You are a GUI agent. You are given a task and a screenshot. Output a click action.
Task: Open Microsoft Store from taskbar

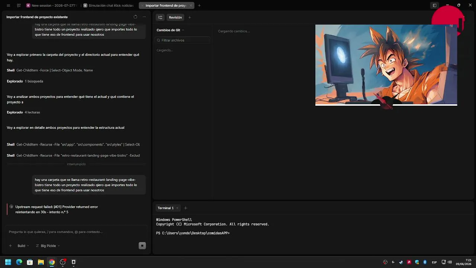coord(30,262)
